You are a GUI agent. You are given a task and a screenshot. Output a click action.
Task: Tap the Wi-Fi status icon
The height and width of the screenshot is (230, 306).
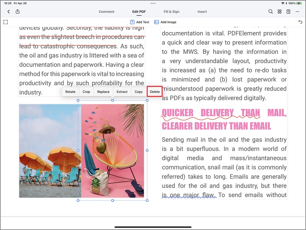[283, 3]
